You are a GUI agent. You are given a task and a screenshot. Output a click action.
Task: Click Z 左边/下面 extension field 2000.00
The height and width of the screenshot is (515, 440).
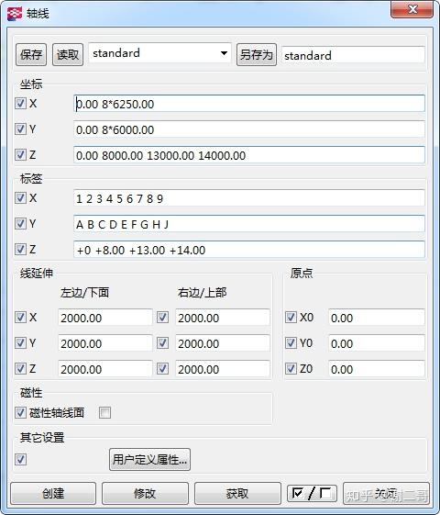[105, 369]
